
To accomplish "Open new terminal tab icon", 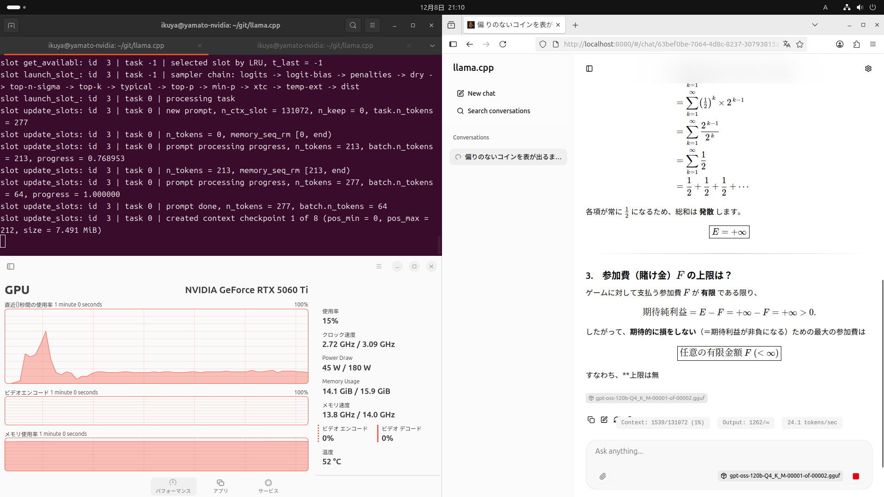I will click(x=12, y=25).
